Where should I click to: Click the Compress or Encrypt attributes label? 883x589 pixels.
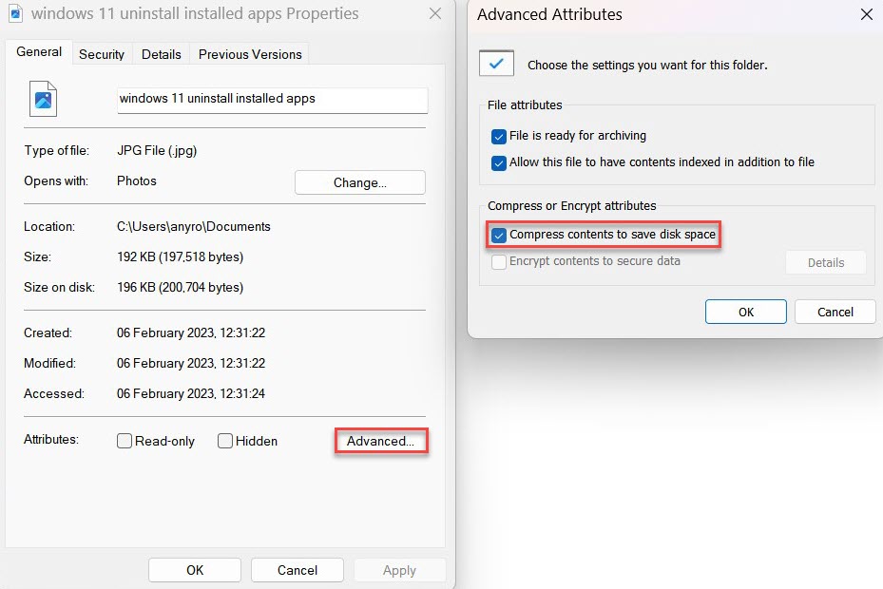click(571, 205)
